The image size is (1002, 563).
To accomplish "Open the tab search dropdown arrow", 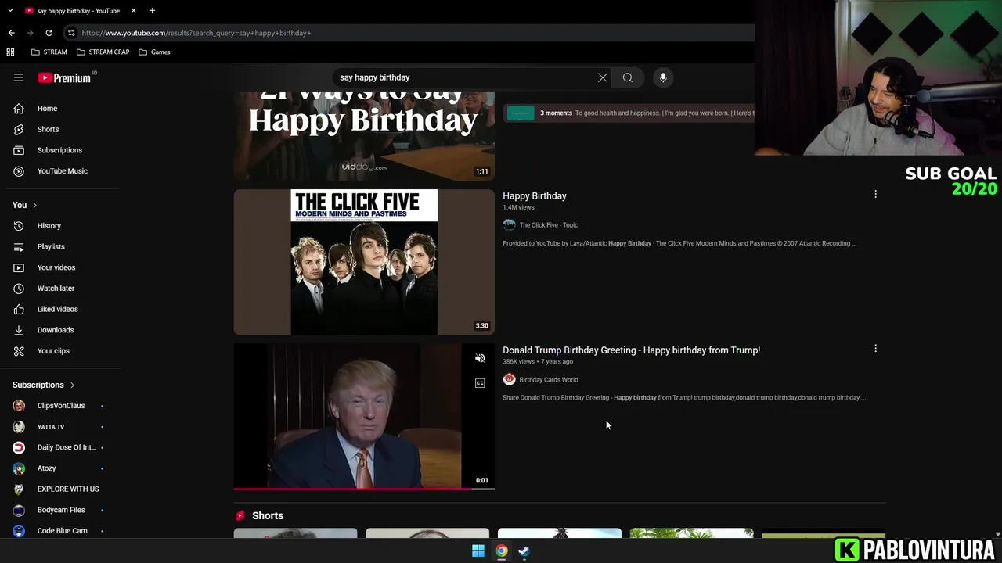I will pyautogui.click(x=10, y=11).
